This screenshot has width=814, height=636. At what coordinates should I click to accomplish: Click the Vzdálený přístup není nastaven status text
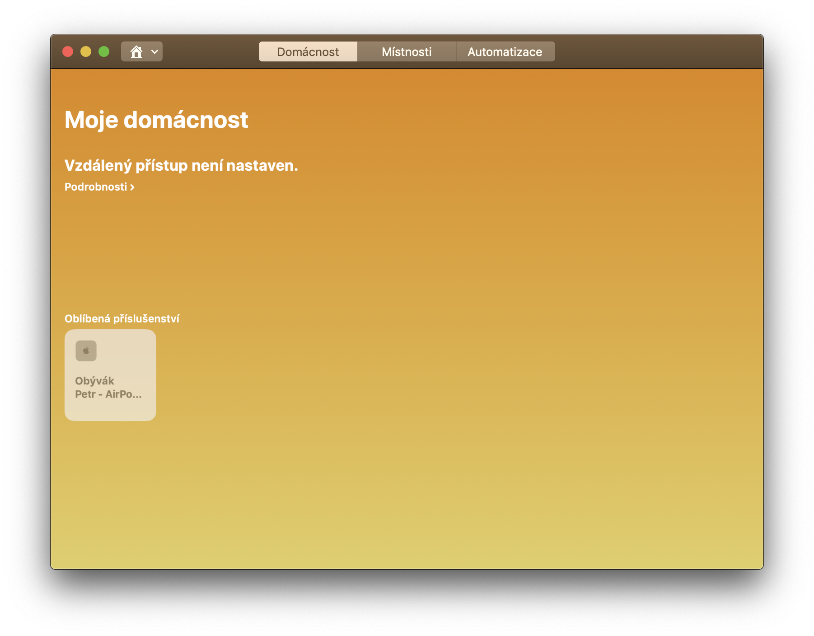pyautogui.click(x=181, y=166)
